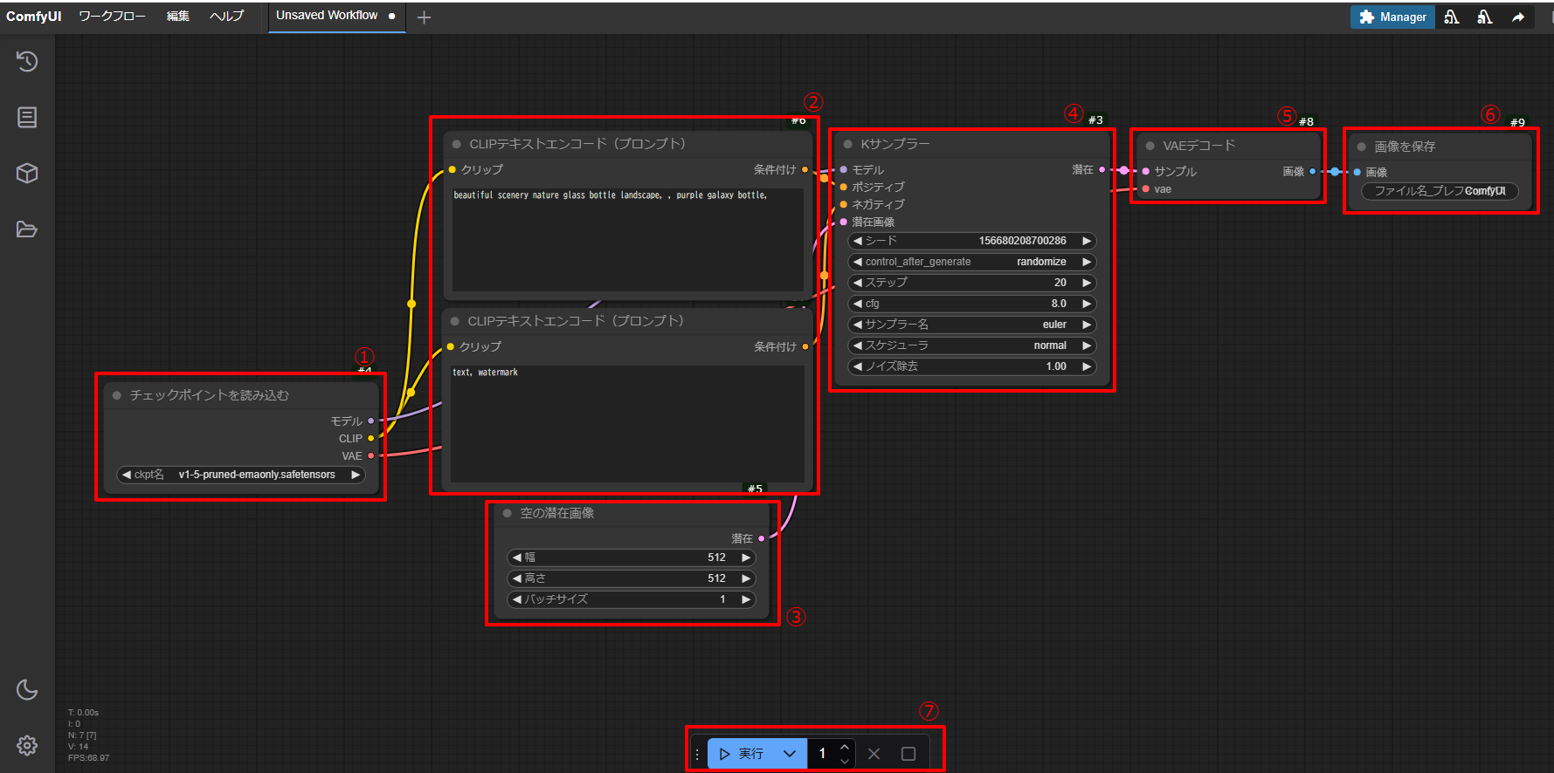Click the 潜在 output socket on Kサンプラー

1102,170
